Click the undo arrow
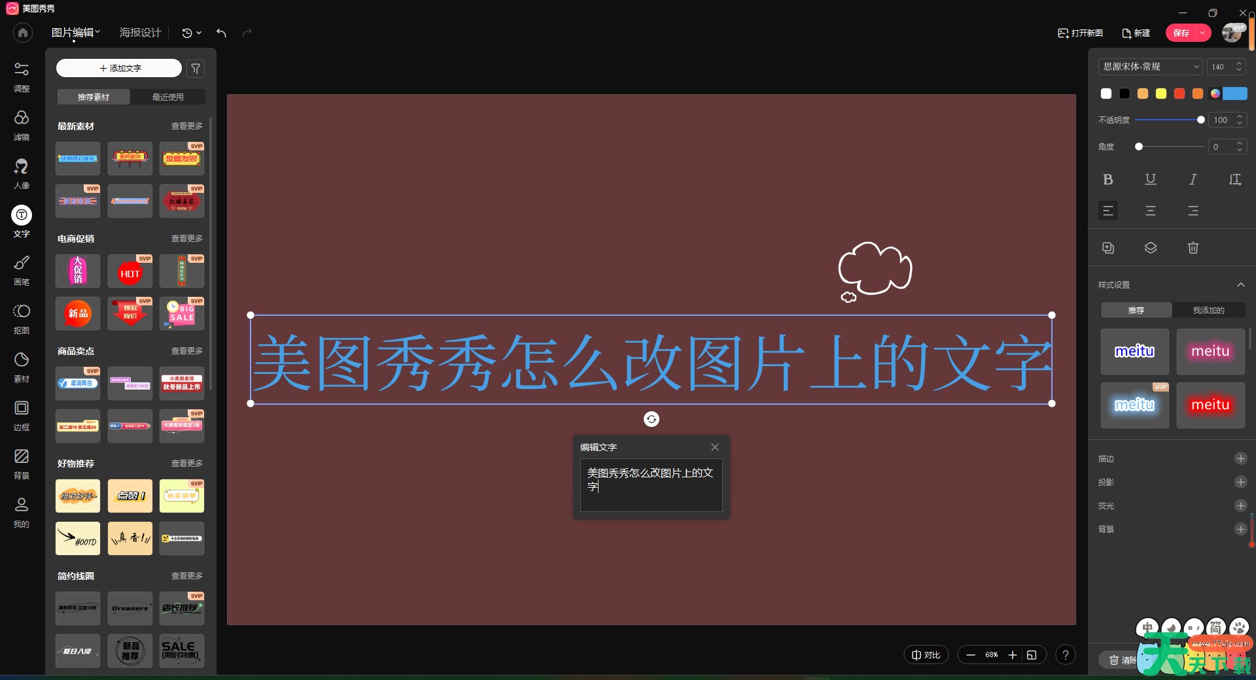Screen dimensions: 1256x680 pos(222,33)
